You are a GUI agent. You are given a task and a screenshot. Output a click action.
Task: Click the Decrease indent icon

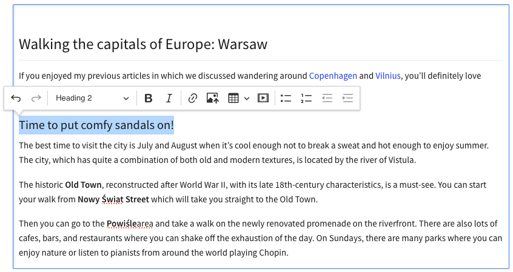[x=327, y=98]
